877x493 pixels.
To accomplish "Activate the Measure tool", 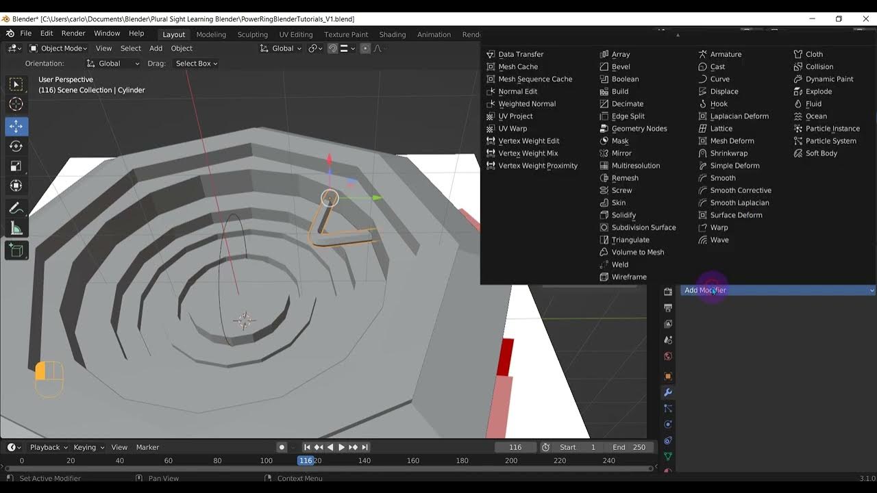I will (x=16, y=229).
